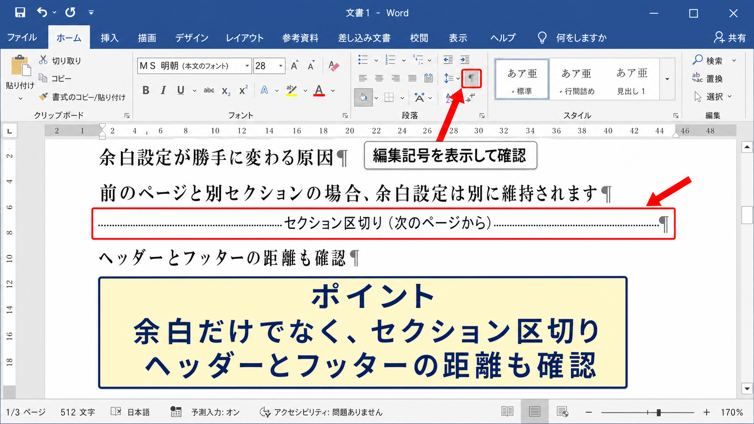Apply yellow text highlight color
This screenshot has height=424, width=754.
tap(291, 90)
